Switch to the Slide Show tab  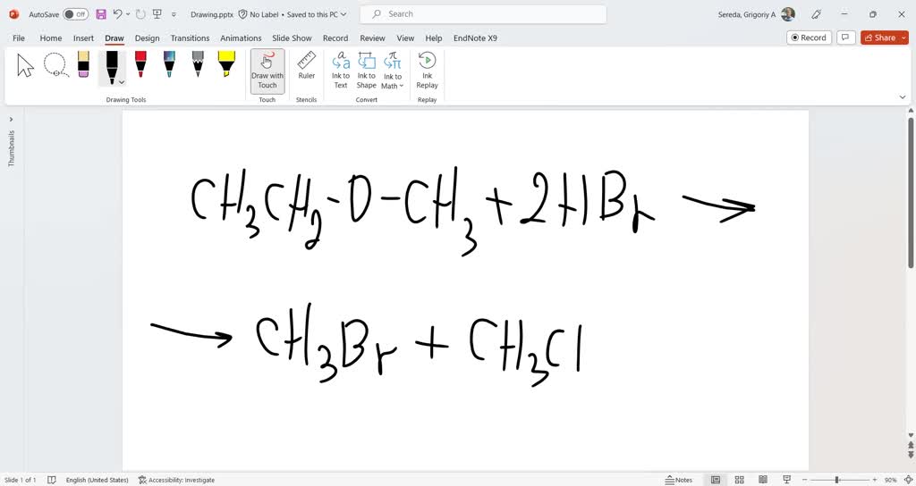point(292,38)
